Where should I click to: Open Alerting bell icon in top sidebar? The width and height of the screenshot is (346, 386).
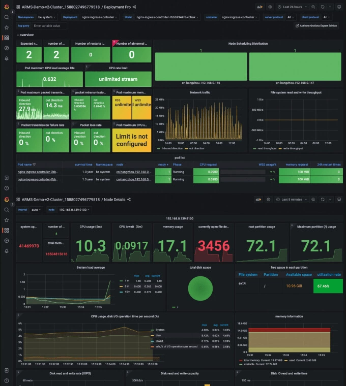pos(7,58)
